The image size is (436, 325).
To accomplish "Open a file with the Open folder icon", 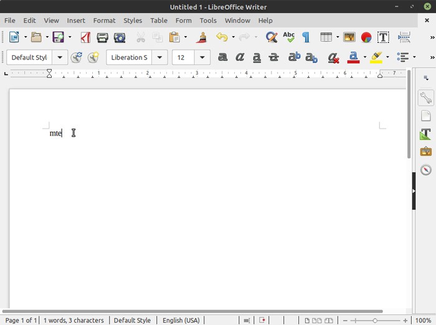I will [36, 37].
